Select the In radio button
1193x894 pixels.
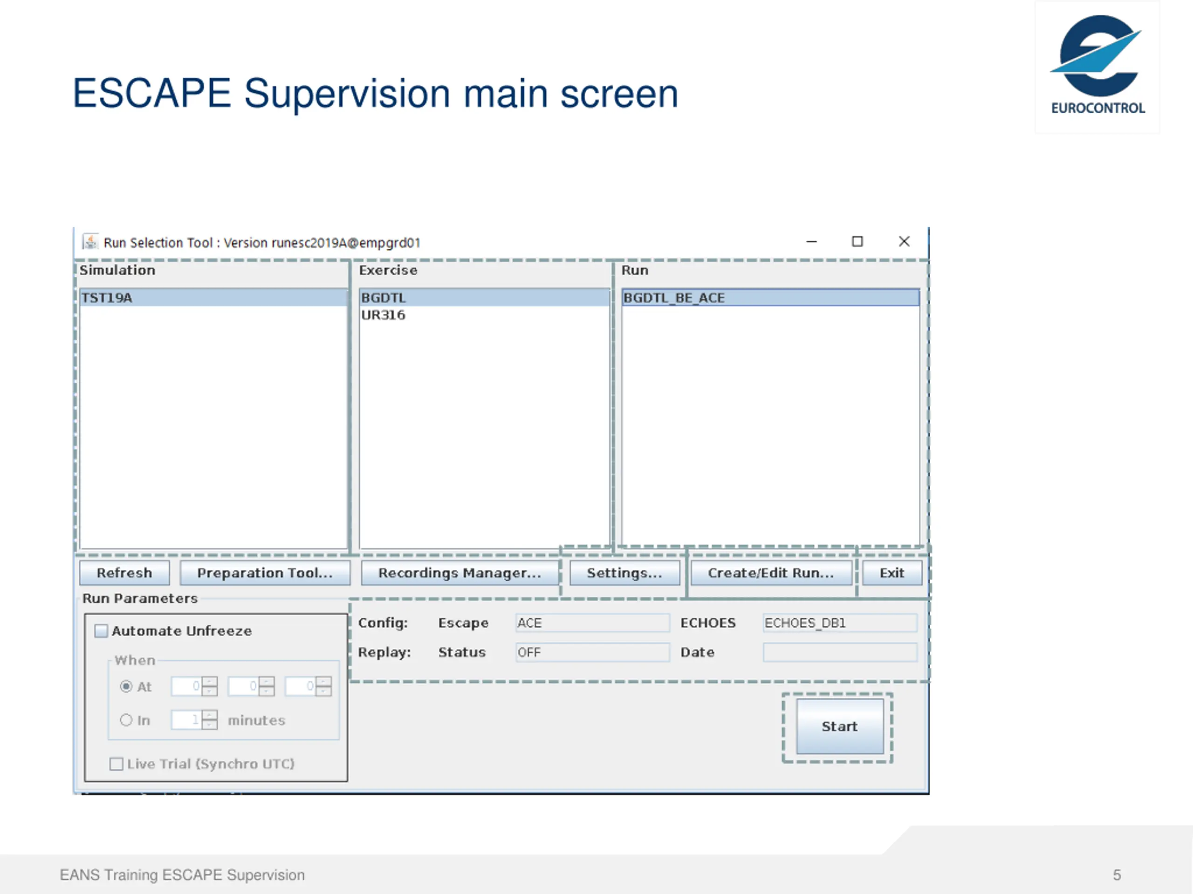(126, 720)
